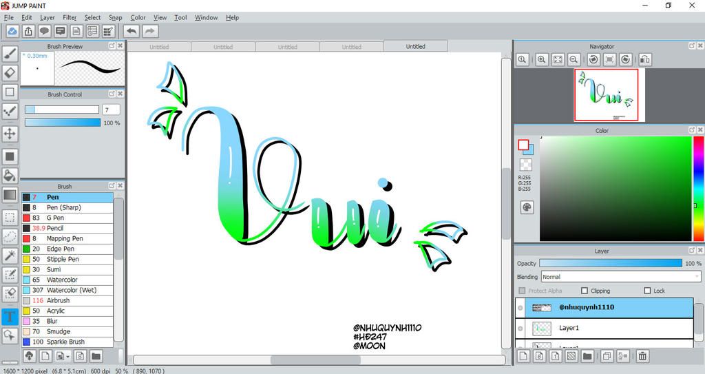705x374 pixels.
Task: Select the Mapping Pen brush
Action: [x=67, y=238]
